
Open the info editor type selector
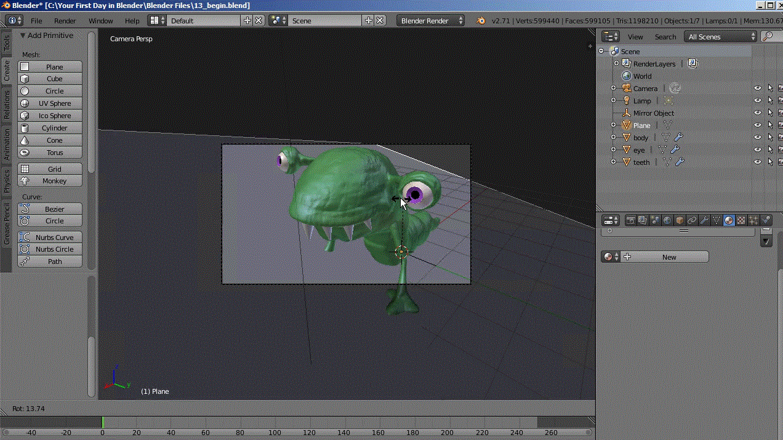pos(14,20)
